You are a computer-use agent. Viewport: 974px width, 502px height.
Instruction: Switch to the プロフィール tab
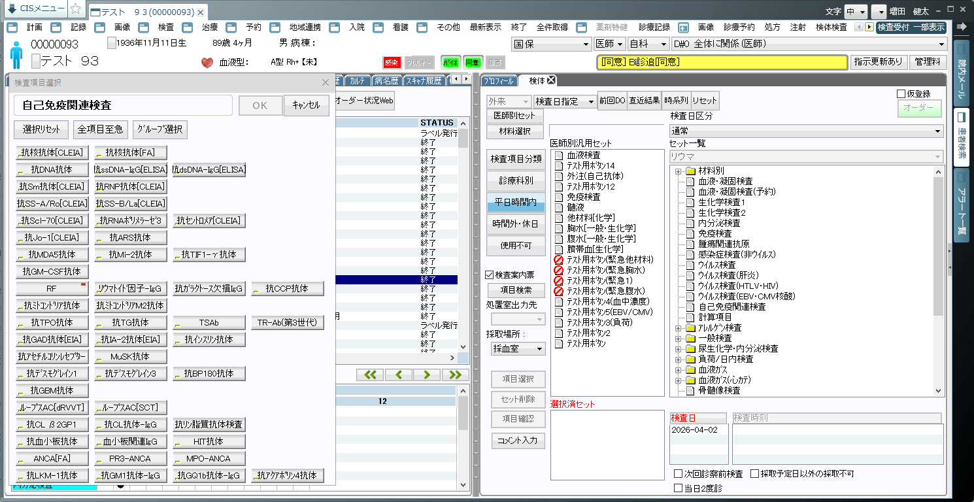tap(500, 81)
